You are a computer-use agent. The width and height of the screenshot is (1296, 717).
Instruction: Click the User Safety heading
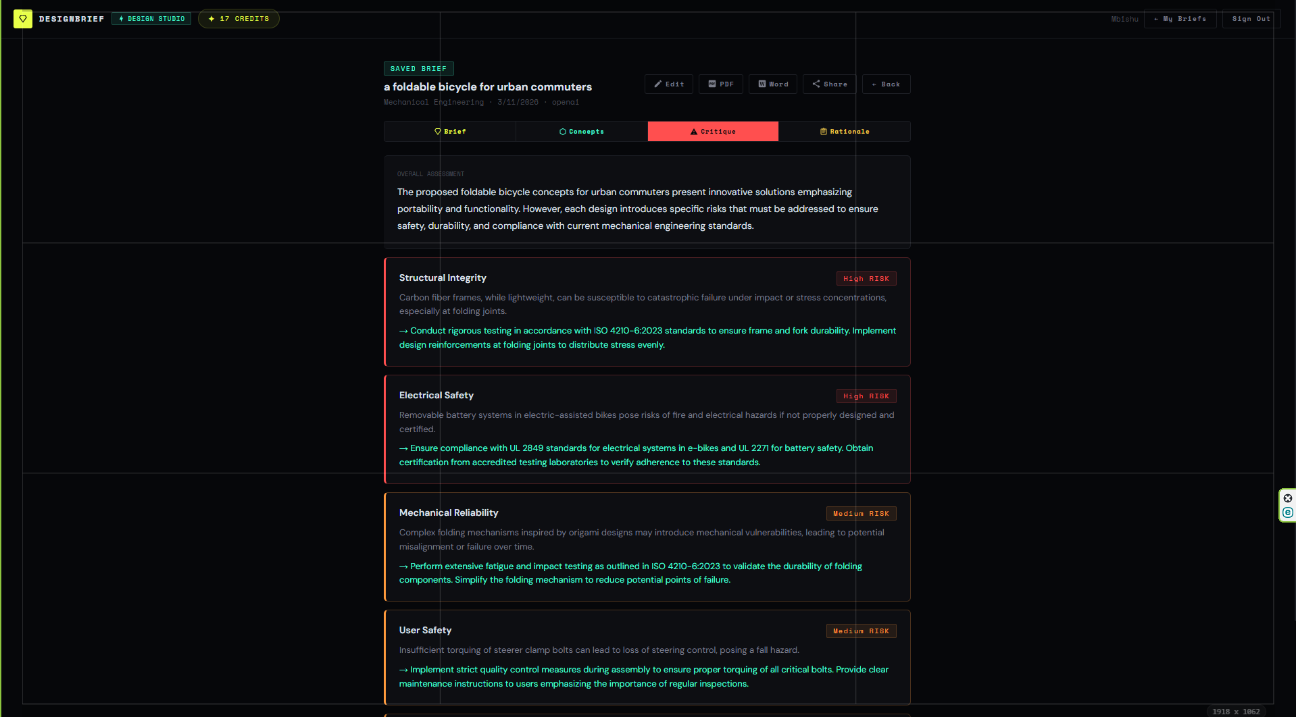(426, 631)
